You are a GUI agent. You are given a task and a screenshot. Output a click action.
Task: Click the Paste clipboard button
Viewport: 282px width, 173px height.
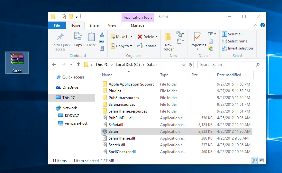click(91, 40)
